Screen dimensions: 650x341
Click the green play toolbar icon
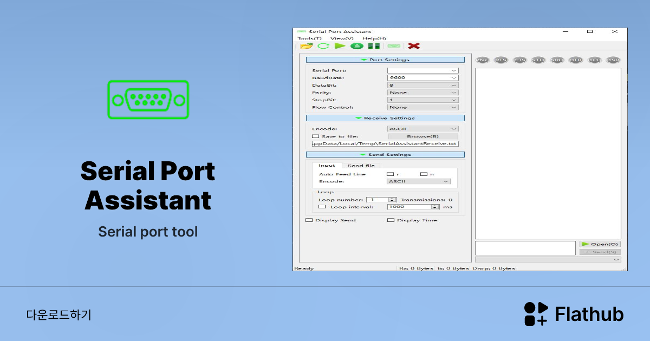tap(340, 46)
